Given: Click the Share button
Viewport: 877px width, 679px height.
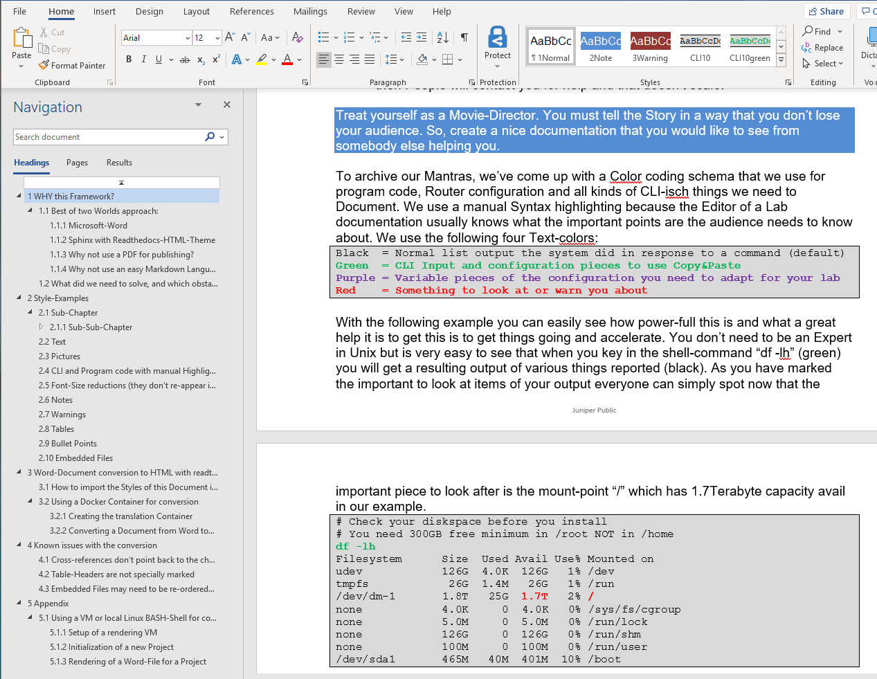Looking at the screenshot, I should (x=826, y=11).
